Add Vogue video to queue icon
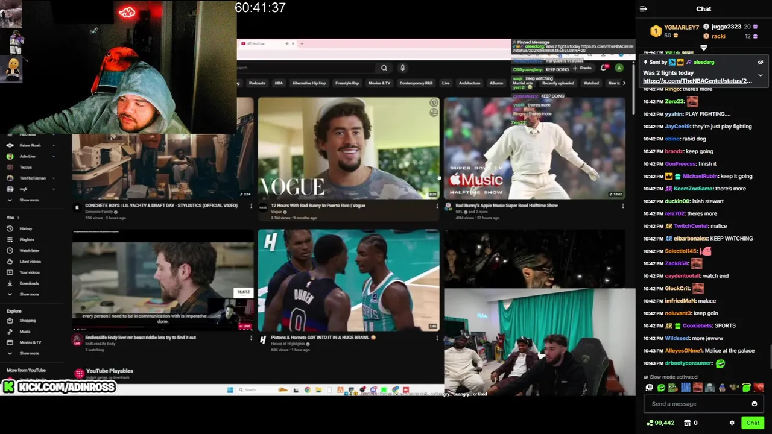 click(433, 113)
